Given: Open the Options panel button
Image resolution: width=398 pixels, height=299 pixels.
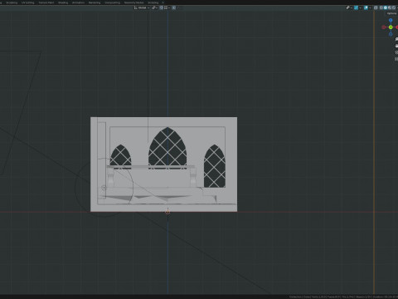Looking at the screenshot, I should (x=391, y=13).
